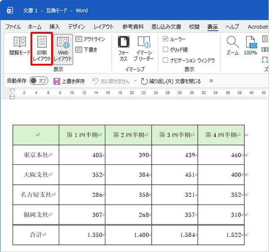This screenshot has height=252, width=269.
Task: Switch to アウトライン outline view
Action: (x=90, y=39)
